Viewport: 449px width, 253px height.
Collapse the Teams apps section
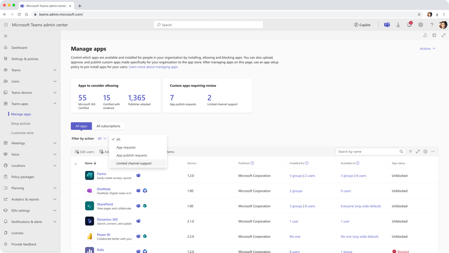(55, 104)
